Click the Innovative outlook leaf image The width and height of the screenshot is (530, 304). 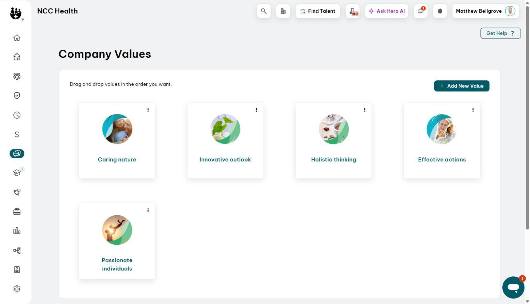pyautogui.click(x=225, y=129)
